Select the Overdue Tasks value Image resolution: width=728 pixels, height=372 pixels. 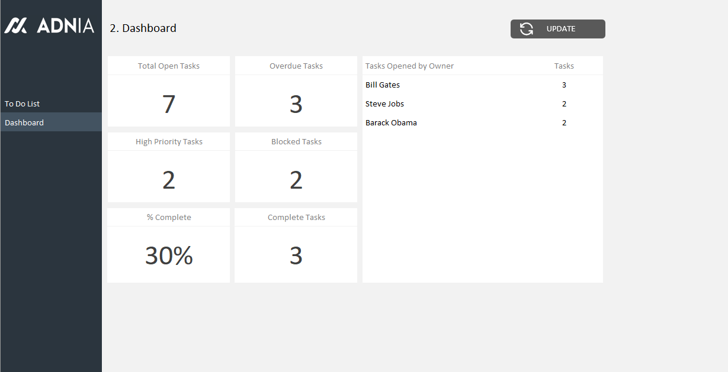(296, 104)
